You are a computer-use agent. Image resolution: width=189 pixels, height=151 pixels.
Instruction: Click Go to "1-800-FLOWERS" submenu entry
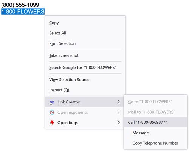click(156, 102)
